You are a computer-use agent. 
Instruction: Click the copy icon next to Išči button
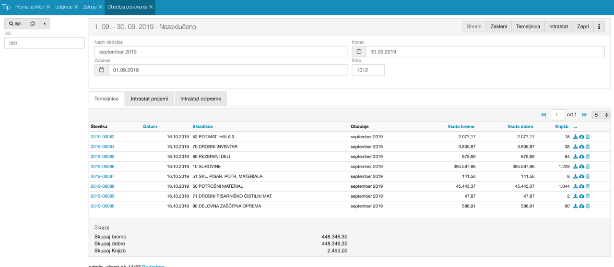pos(33,24)
